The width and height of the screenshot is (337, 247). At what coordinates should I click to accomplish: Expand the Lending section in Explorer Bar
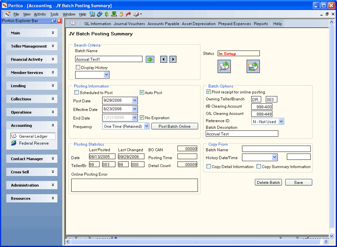point(32,86)
